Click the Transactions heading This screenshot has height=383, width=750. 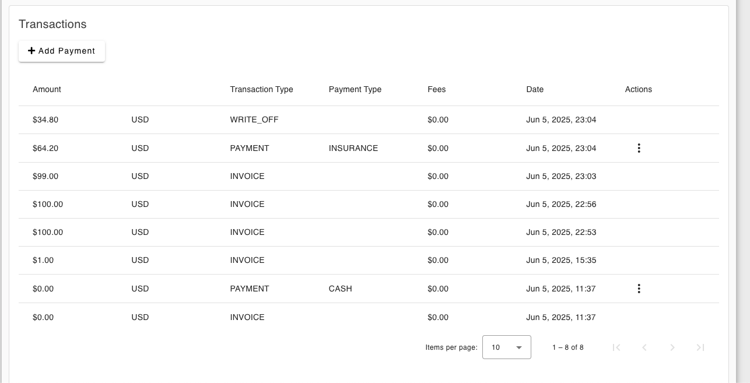point(52,24)
